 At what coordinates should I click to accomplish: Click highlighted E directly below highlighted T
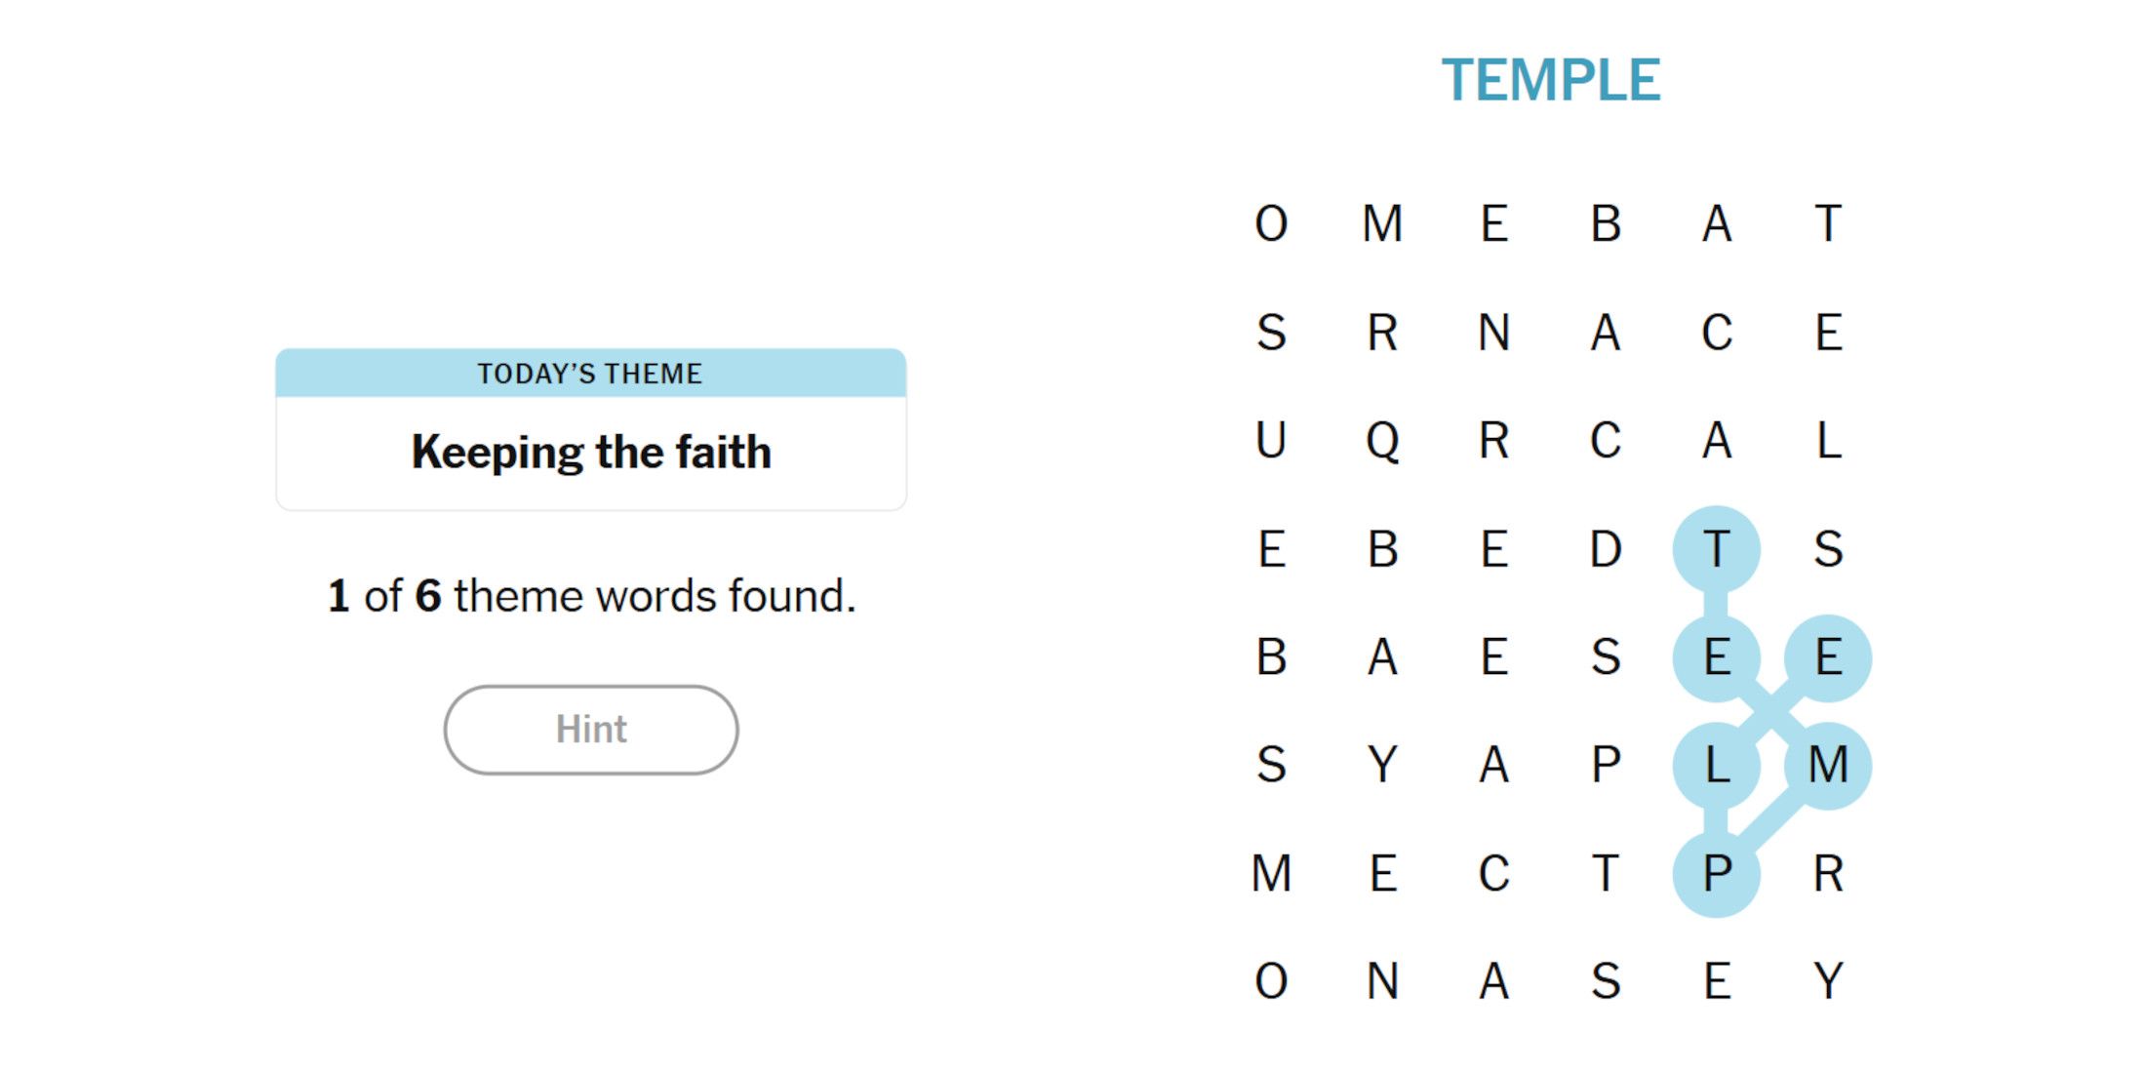pos(1717,657)
